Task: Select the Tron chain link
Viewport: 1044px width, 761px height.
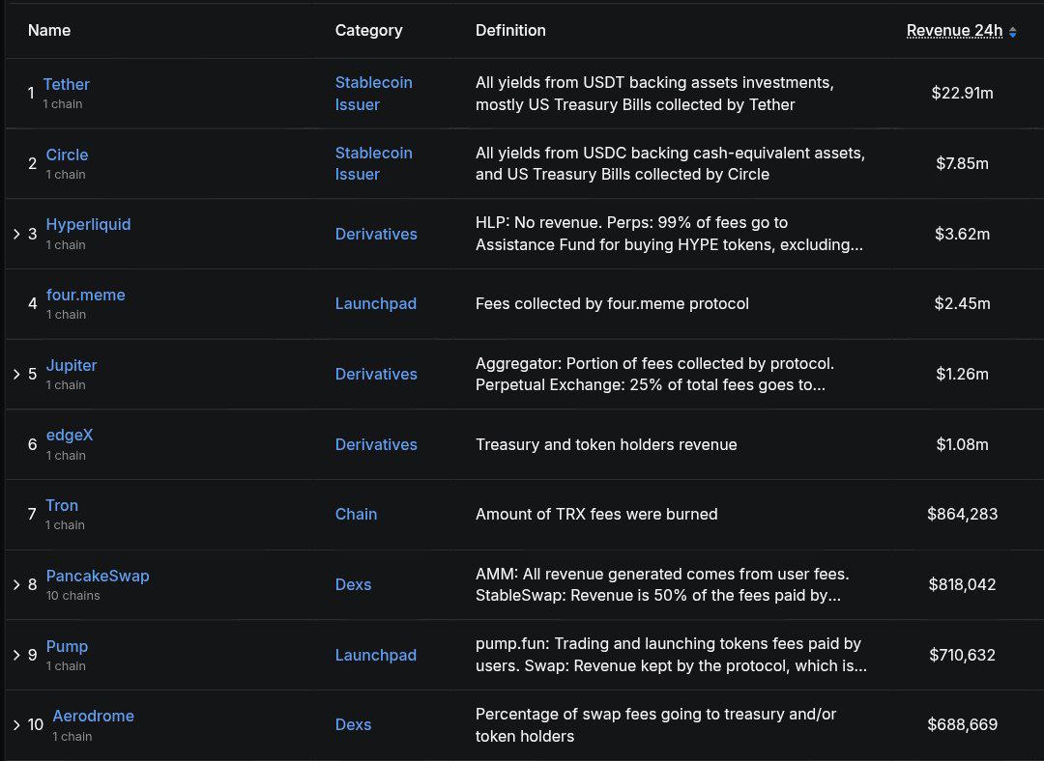Action: (62, 505)
